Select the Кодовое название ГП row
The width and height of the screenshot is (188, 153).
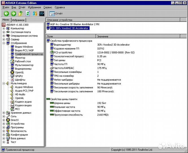click(67, 49)
